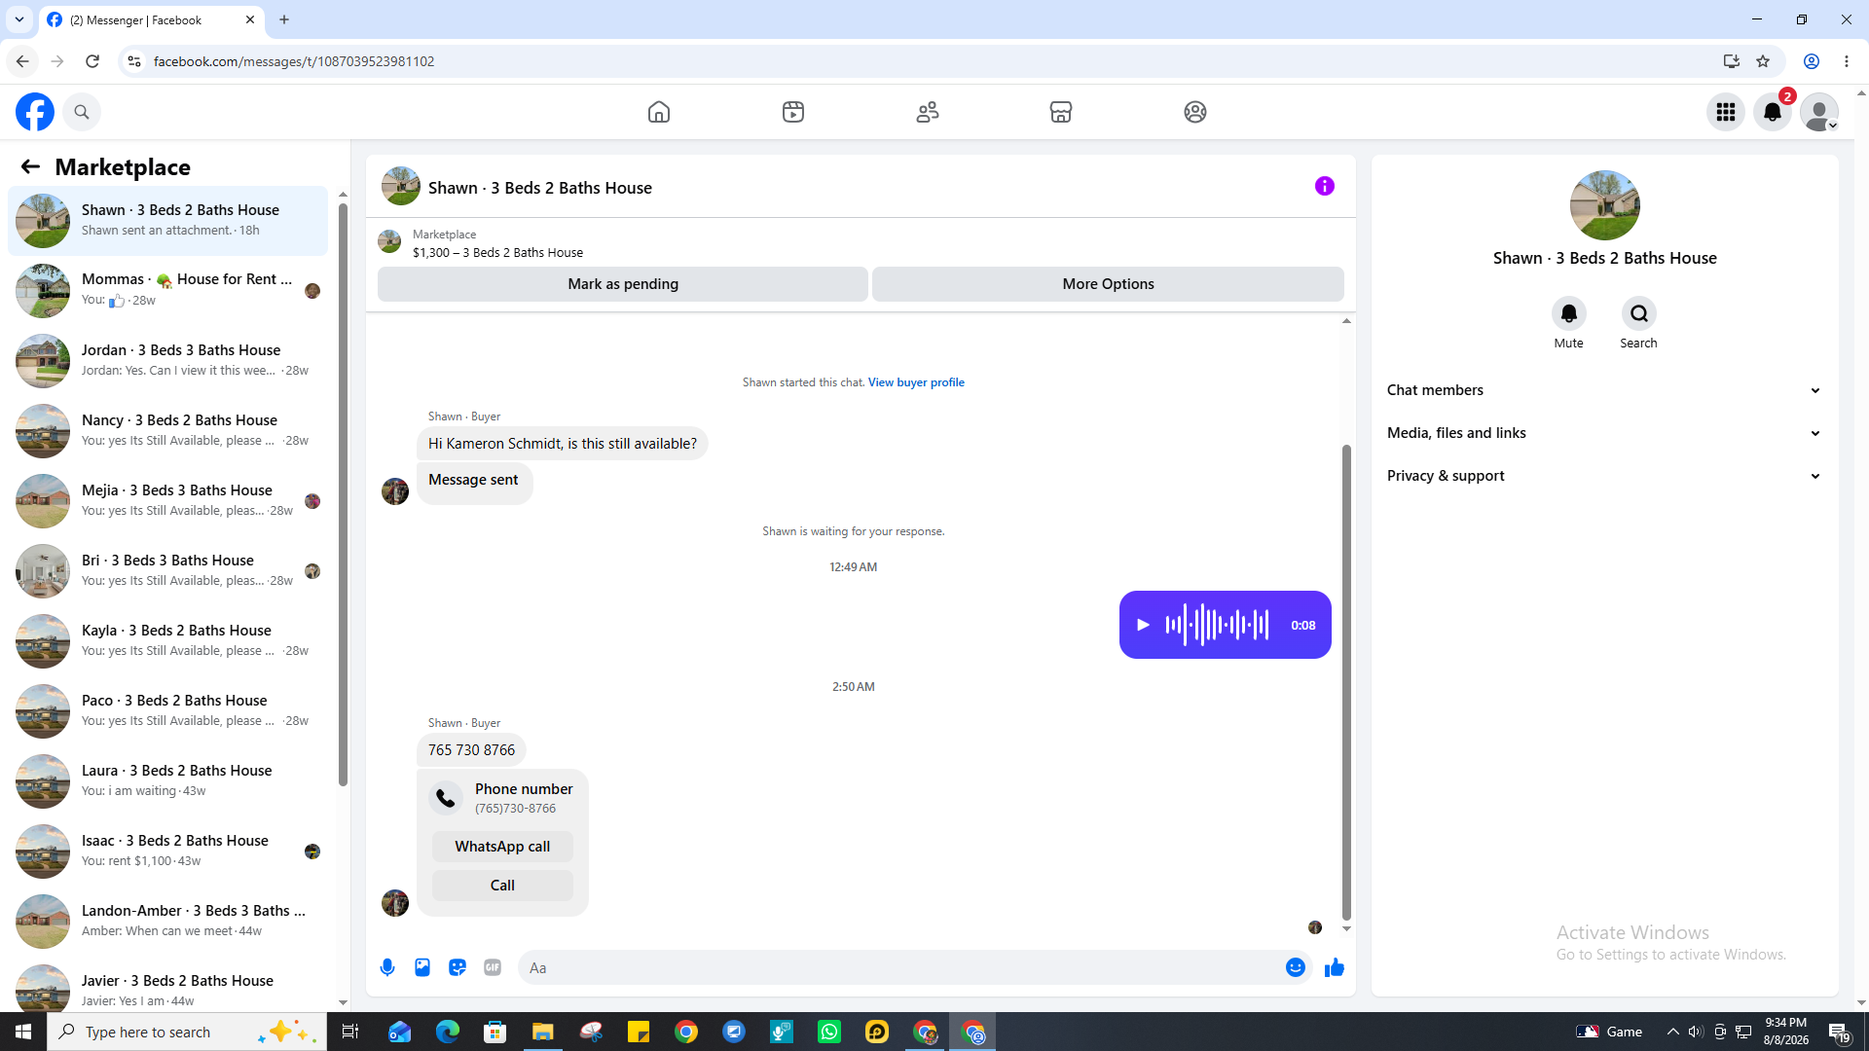Screen dimensions: 1869x1051
Task: Expand Privacy & support section
Action: (x=1604, y=476)
